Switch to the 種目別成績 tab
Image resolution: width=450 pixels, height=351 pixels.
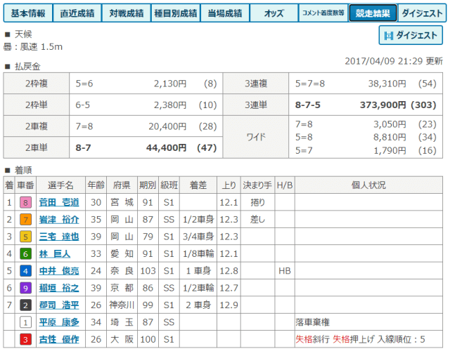point(175,13)
